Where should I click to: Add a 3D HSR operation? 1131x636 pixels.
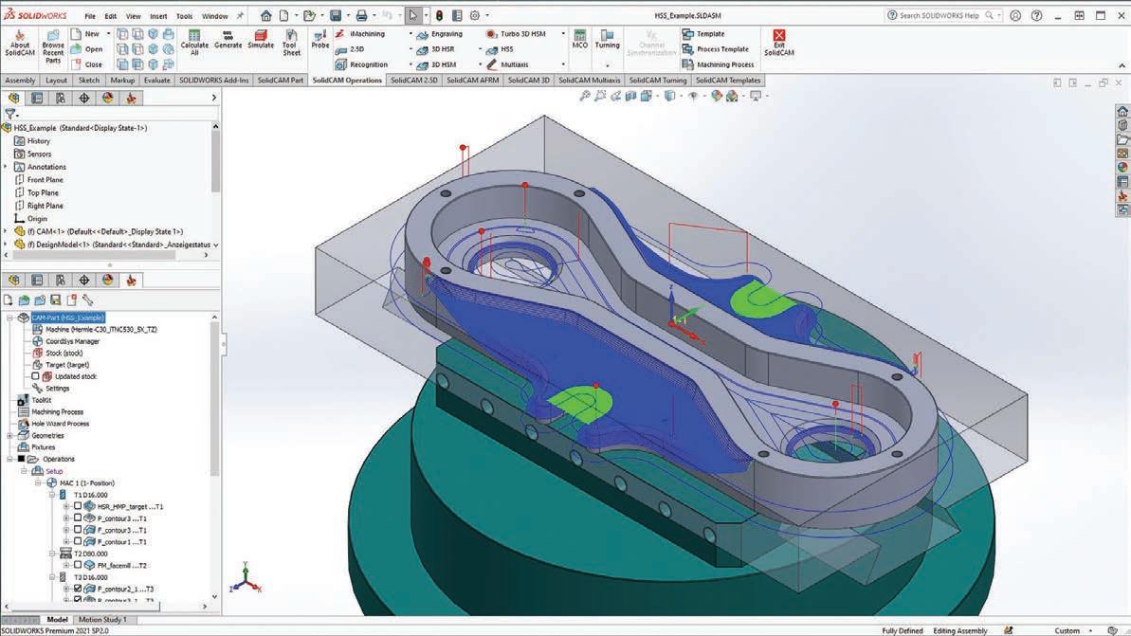pyautogui.click(x=436, y=49)
